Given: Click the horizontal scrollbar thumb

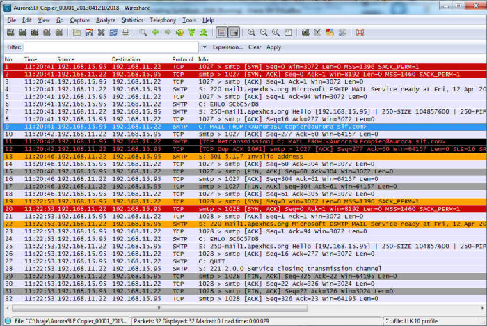Looking at the screenshot, I should (x=159, y=309).
